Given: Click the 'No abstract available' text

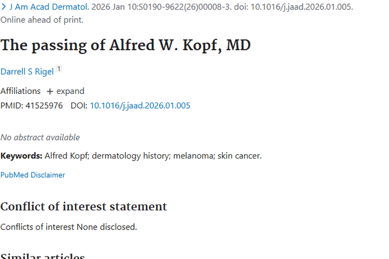Looking at the screenshot, I should (x=40, y=137).
